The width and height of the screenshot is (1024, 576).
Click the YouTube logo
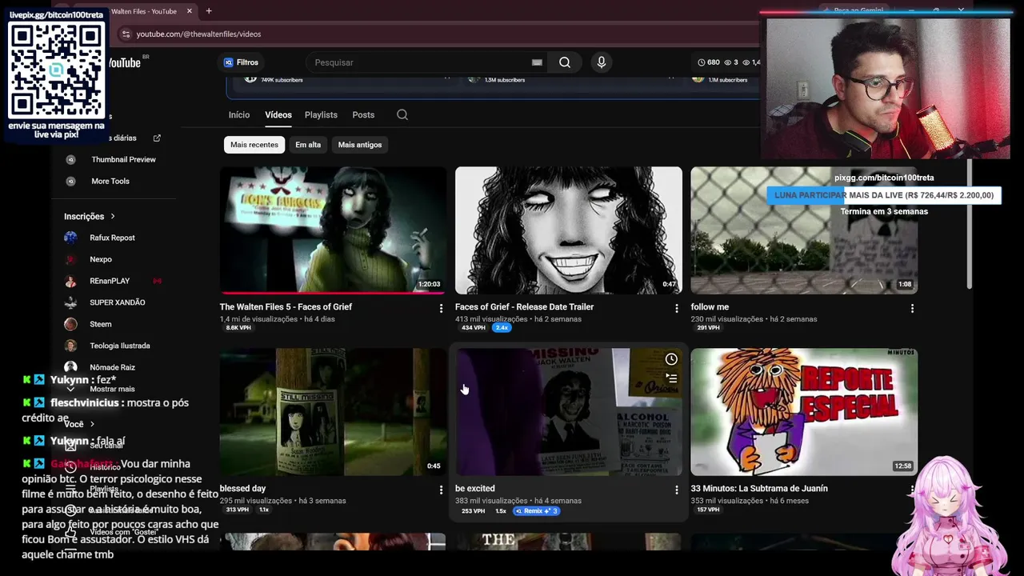point(124,62)
